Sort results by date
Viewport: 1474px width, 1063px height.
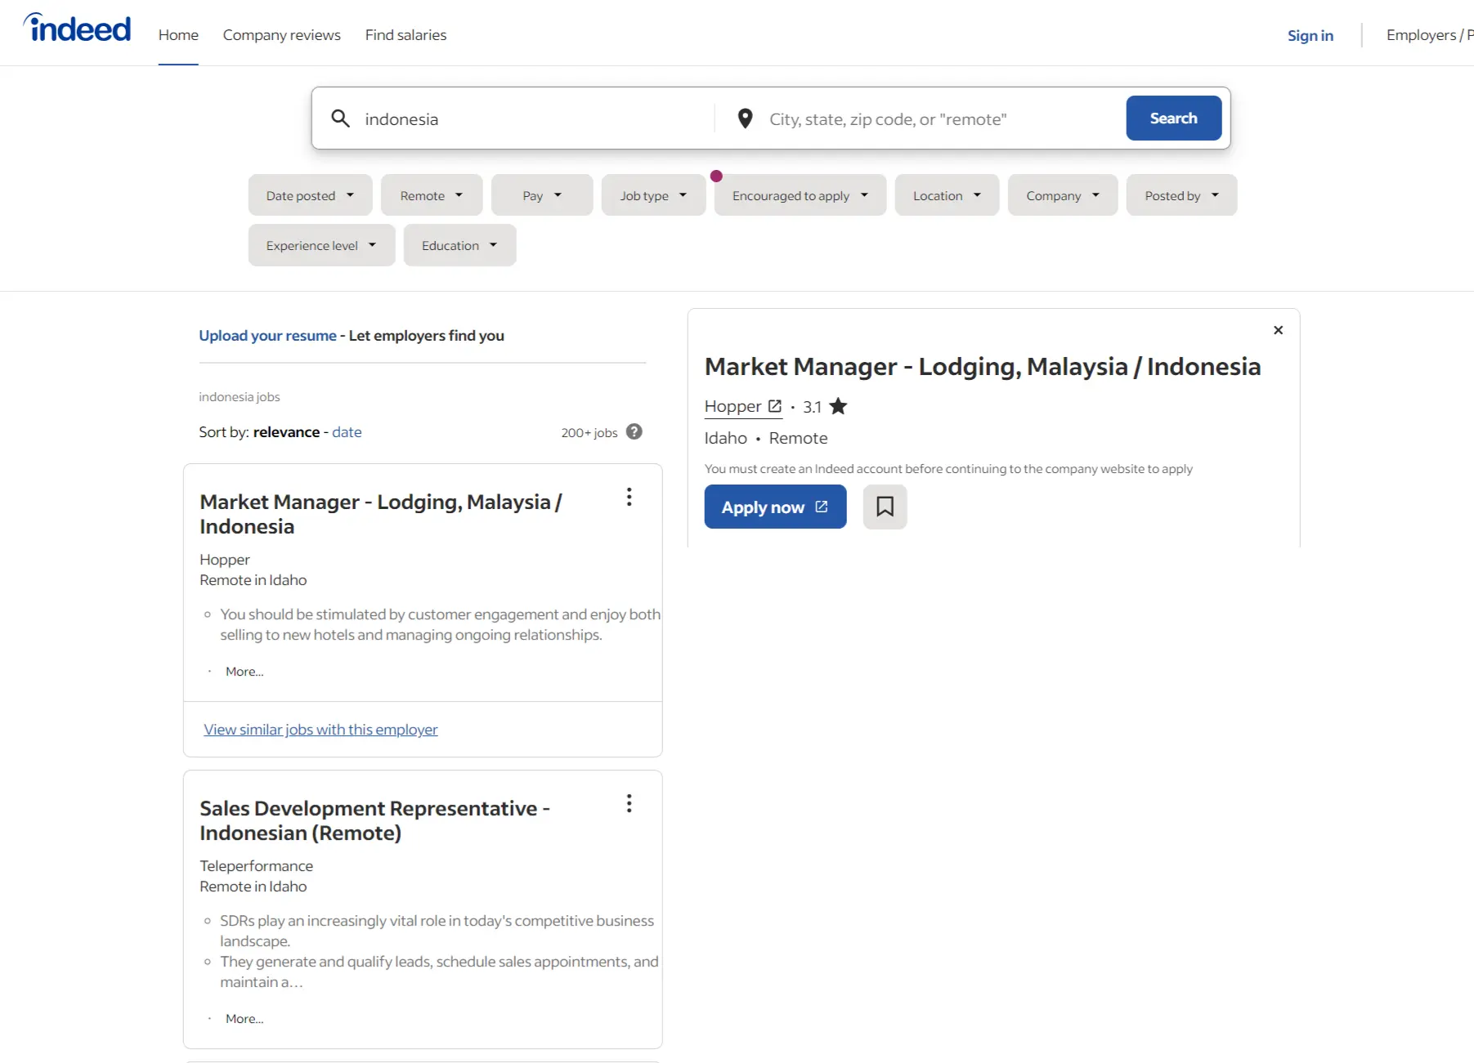pos(347,431)
